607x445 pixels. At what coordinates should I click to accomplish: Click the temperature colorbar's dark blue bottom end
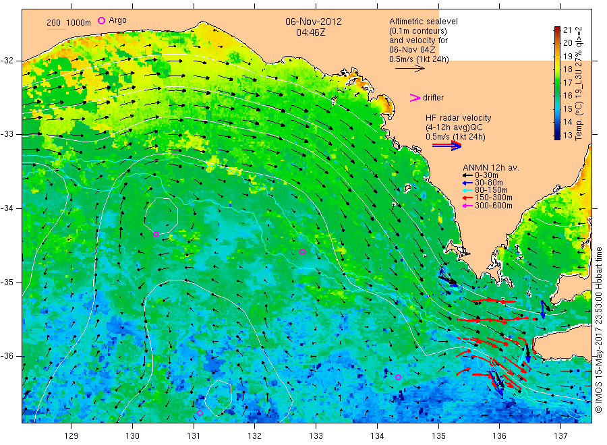point(557,136)
